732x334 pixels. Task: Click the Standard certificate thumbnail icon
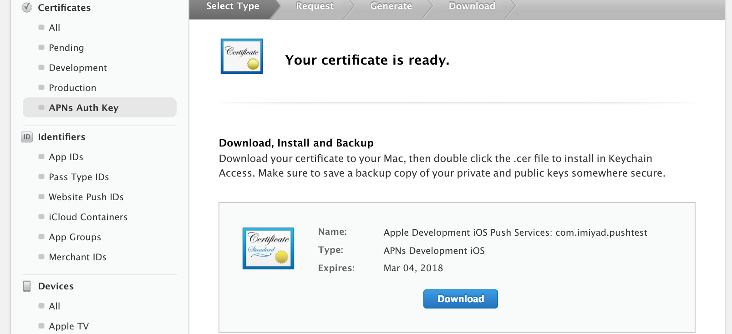point(268,248)
